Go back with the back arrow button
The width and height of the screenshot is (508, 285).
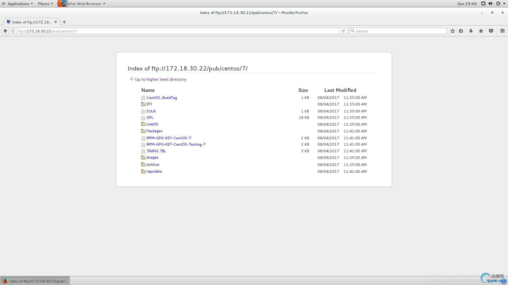(x=5, y=31)
